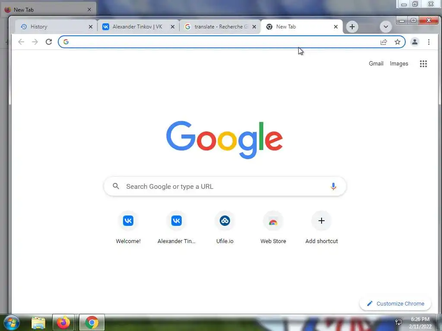Close the History tab
This screenshot has width=442, height=331.
click(x=91, y=27)
